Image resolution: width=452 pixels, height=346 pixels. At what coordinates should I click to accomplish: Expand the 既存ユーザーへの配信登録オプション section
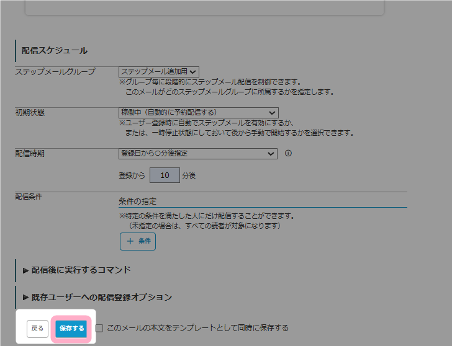97,297
